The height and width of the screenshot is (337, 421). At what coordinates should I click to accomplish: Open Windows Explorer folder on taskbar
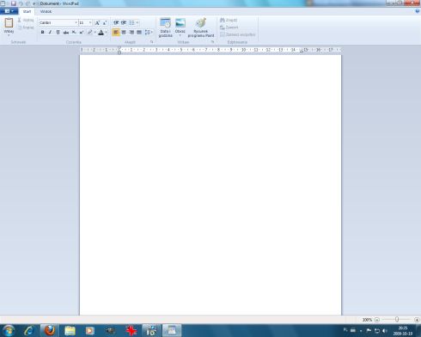coord(70,331)
